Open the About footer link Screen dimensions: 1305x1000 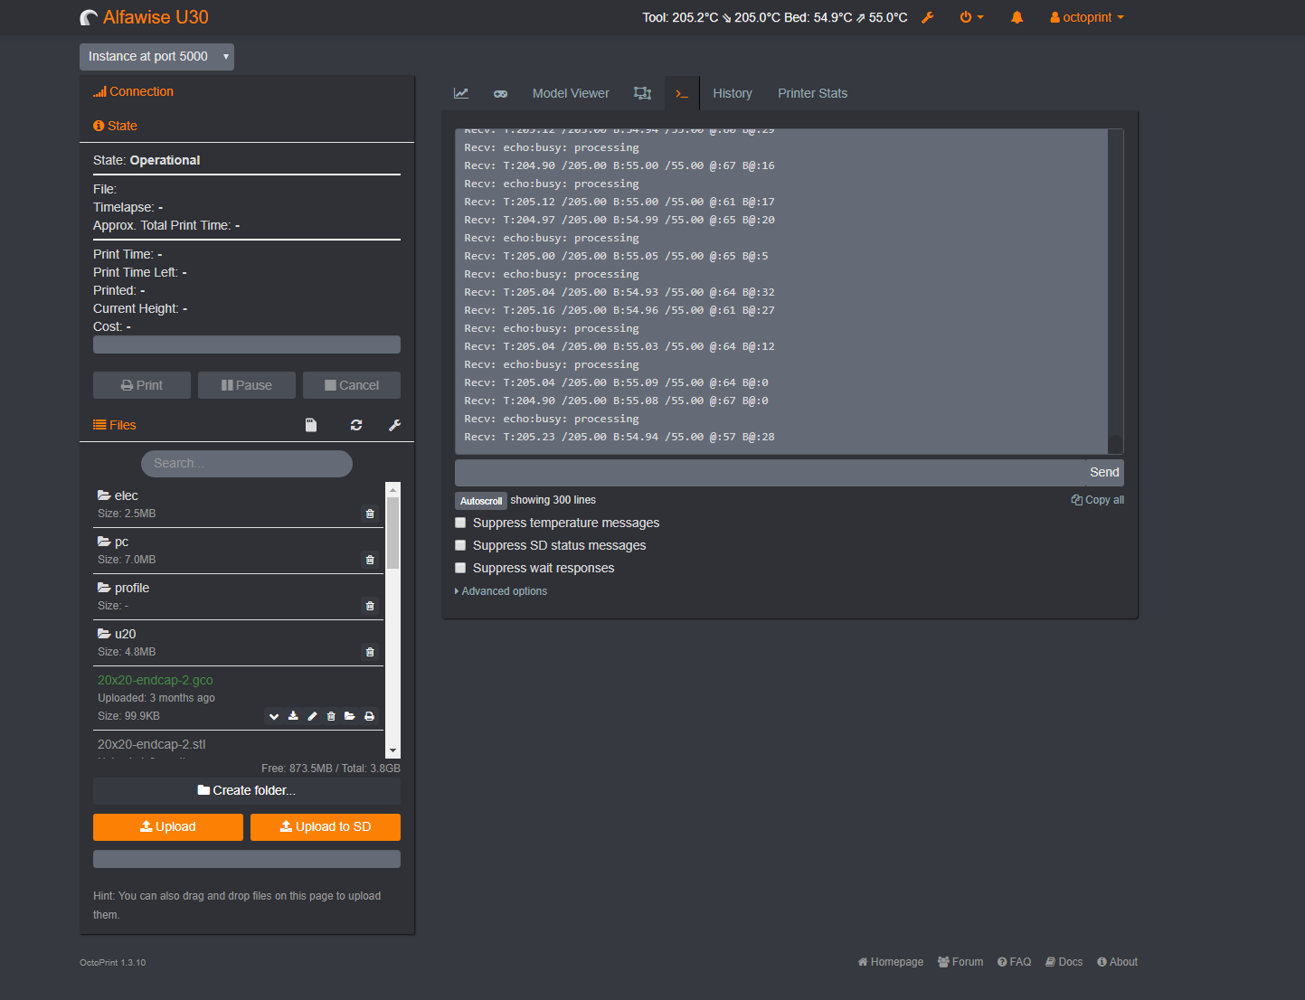click(1118, 962)
